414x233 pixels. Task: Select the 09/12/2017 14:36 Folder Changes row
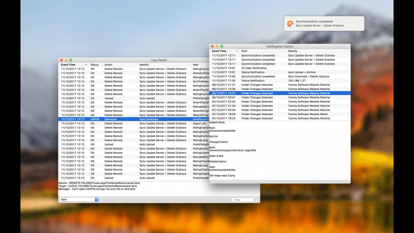click(x=280, y=89)
